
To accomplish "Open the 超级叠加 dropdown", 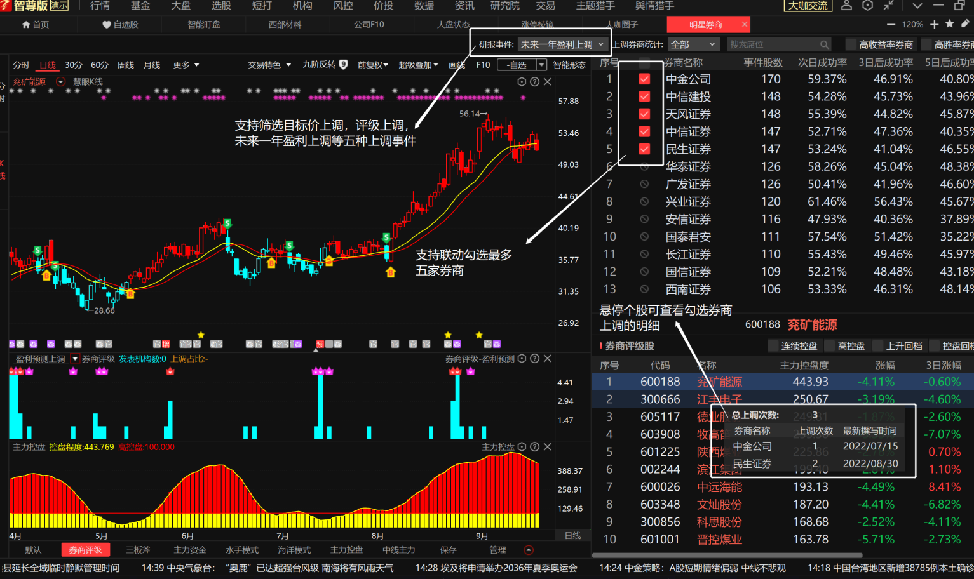I will (418, 65).
